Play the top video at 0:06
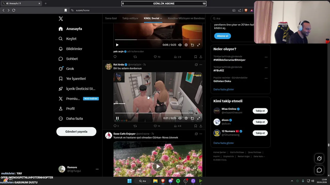The width and height of the screenshot is (330, 185). coord(117,45)
